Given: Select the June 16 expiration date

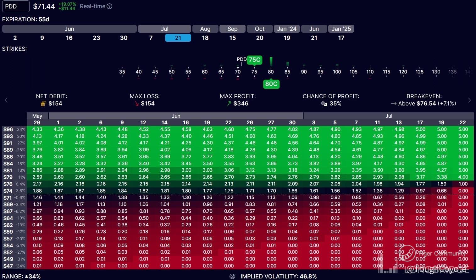Looking at the screenshot, I should click(x=69, y=38).
